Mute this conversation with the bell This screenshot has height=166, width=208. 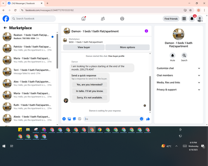click(x=173, y=56)
